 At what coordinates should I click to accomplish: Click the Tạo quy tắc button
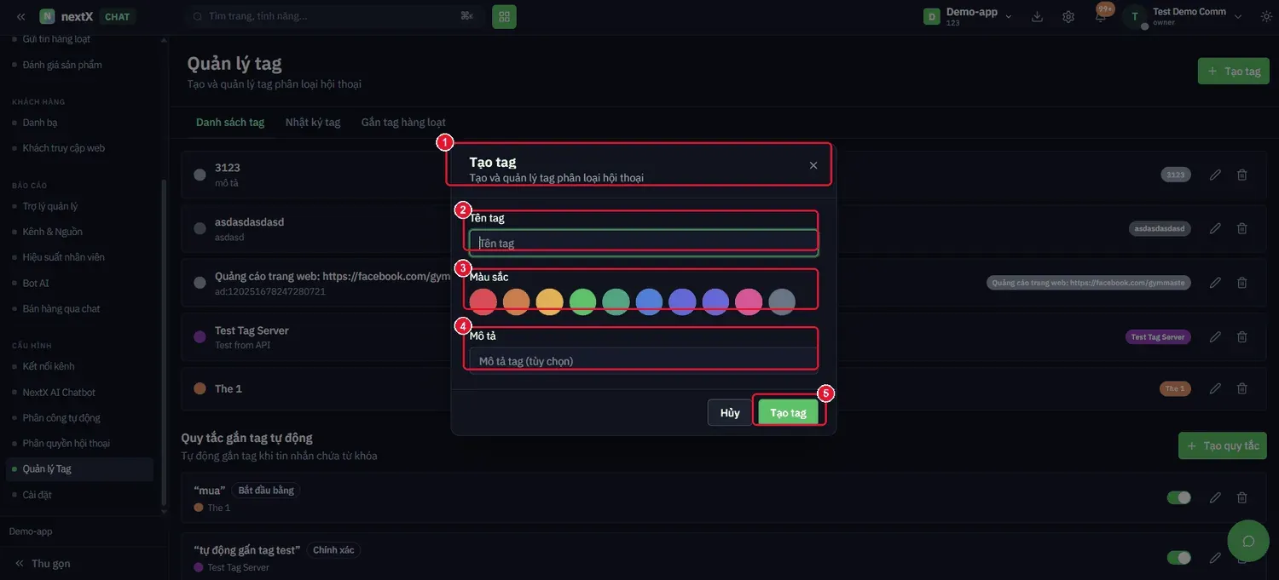1223,446
